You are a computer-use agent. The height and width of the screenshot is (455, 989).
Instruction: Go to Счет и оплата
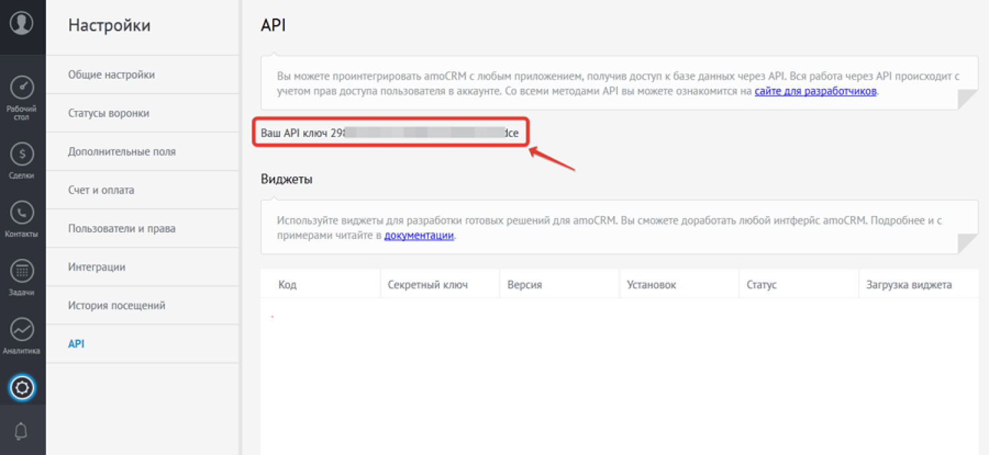tap(101, 190)
